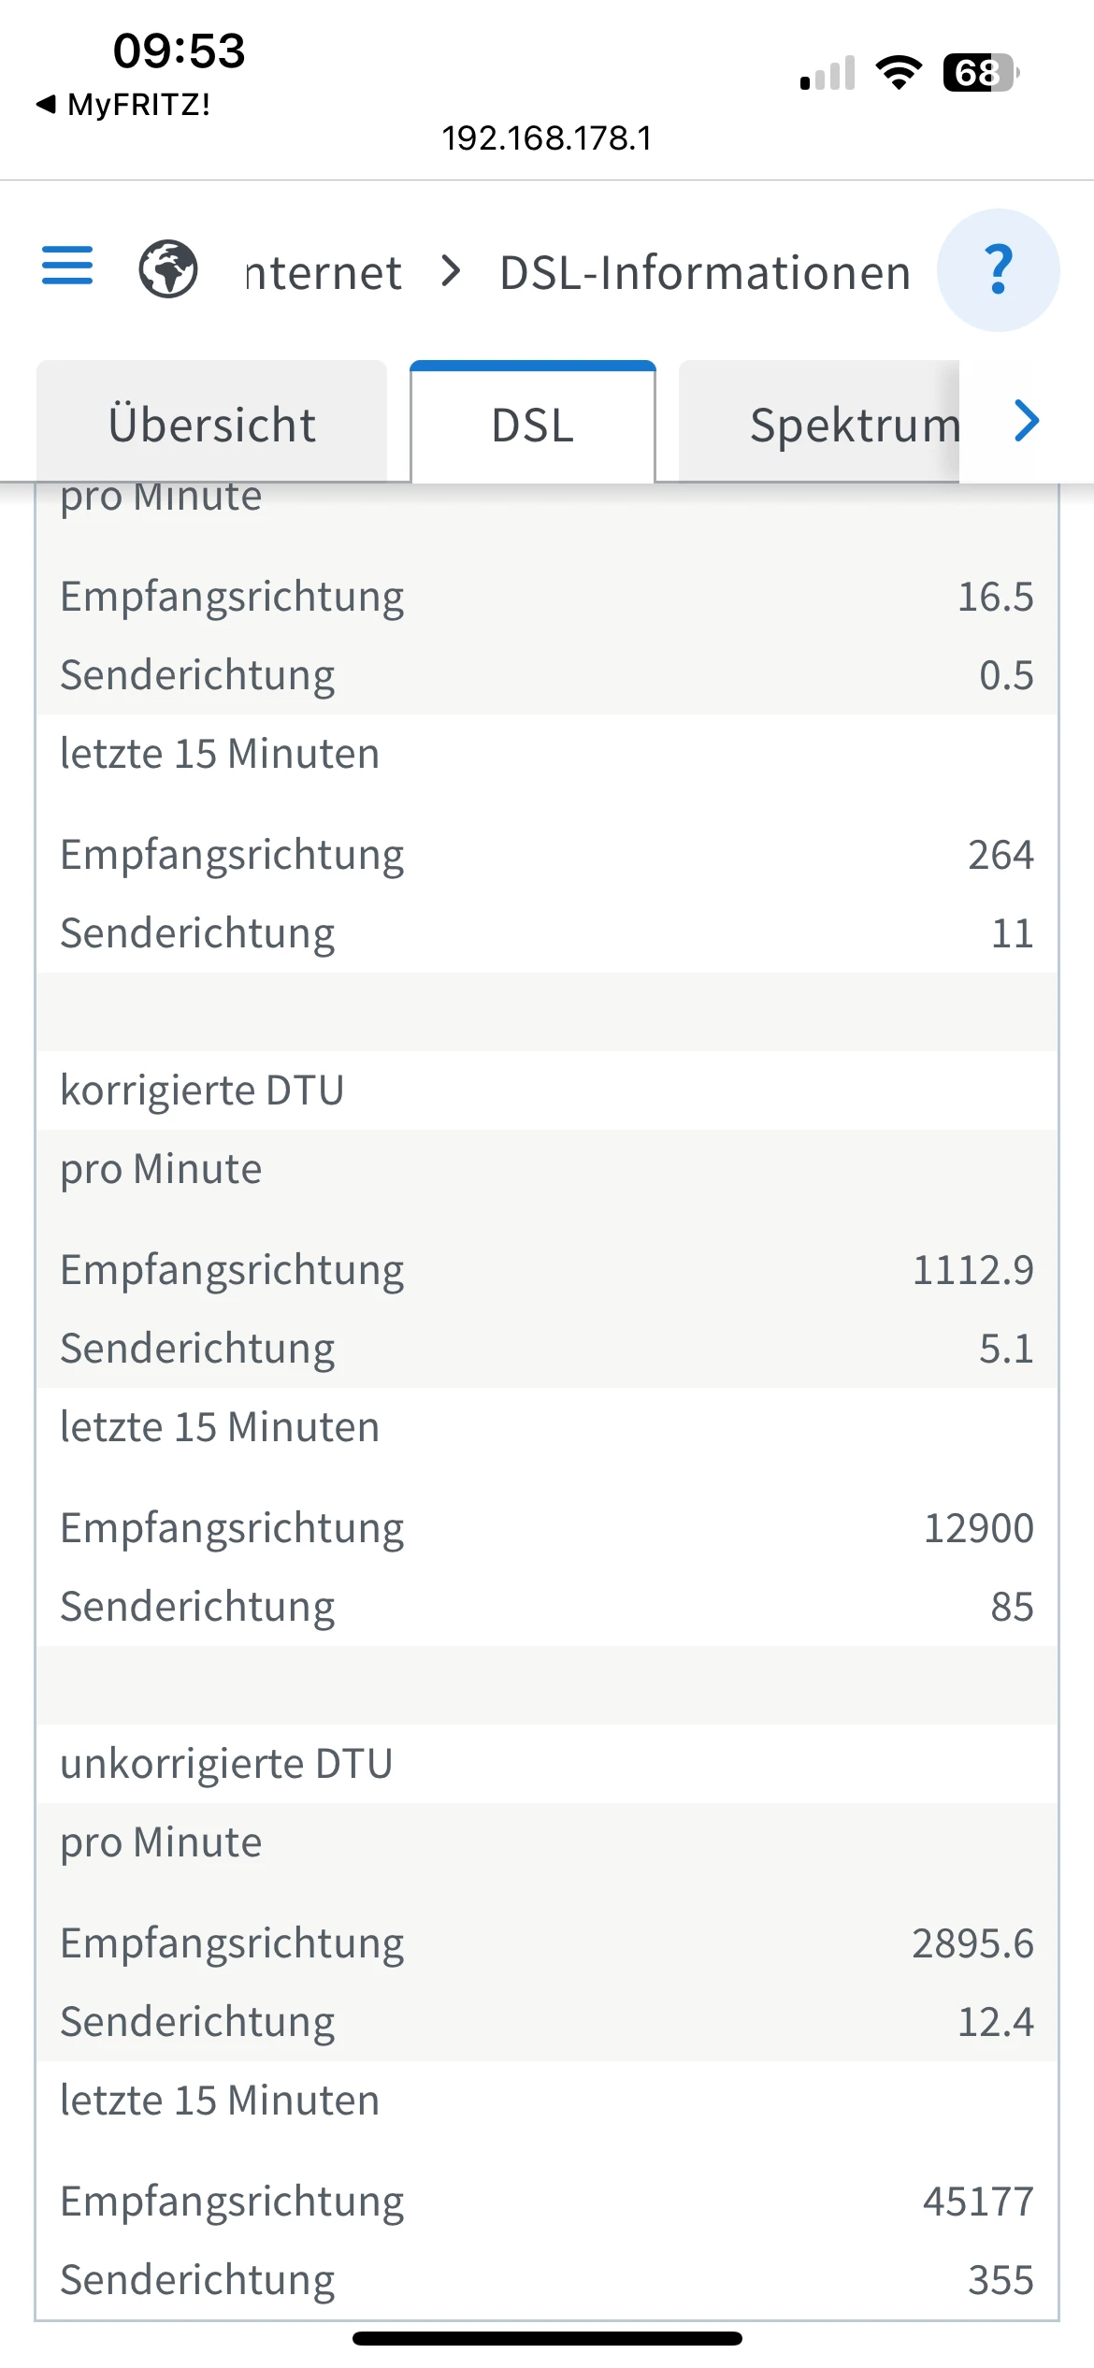Tap the cellular signal strength bars

(828, 74)
